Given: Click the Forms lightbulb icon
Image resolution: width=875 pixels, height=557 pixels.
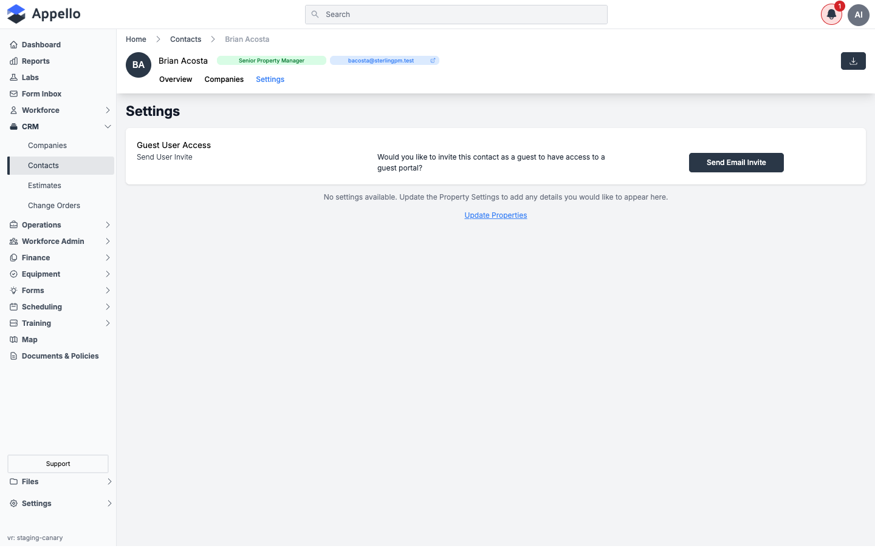Looking at the screenshot, I should tap(13, 291).
